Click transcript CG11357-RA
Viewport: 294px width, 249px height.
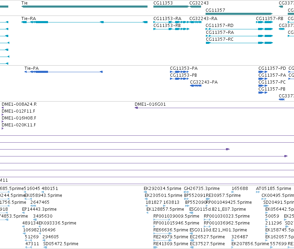tap(220, 32)
